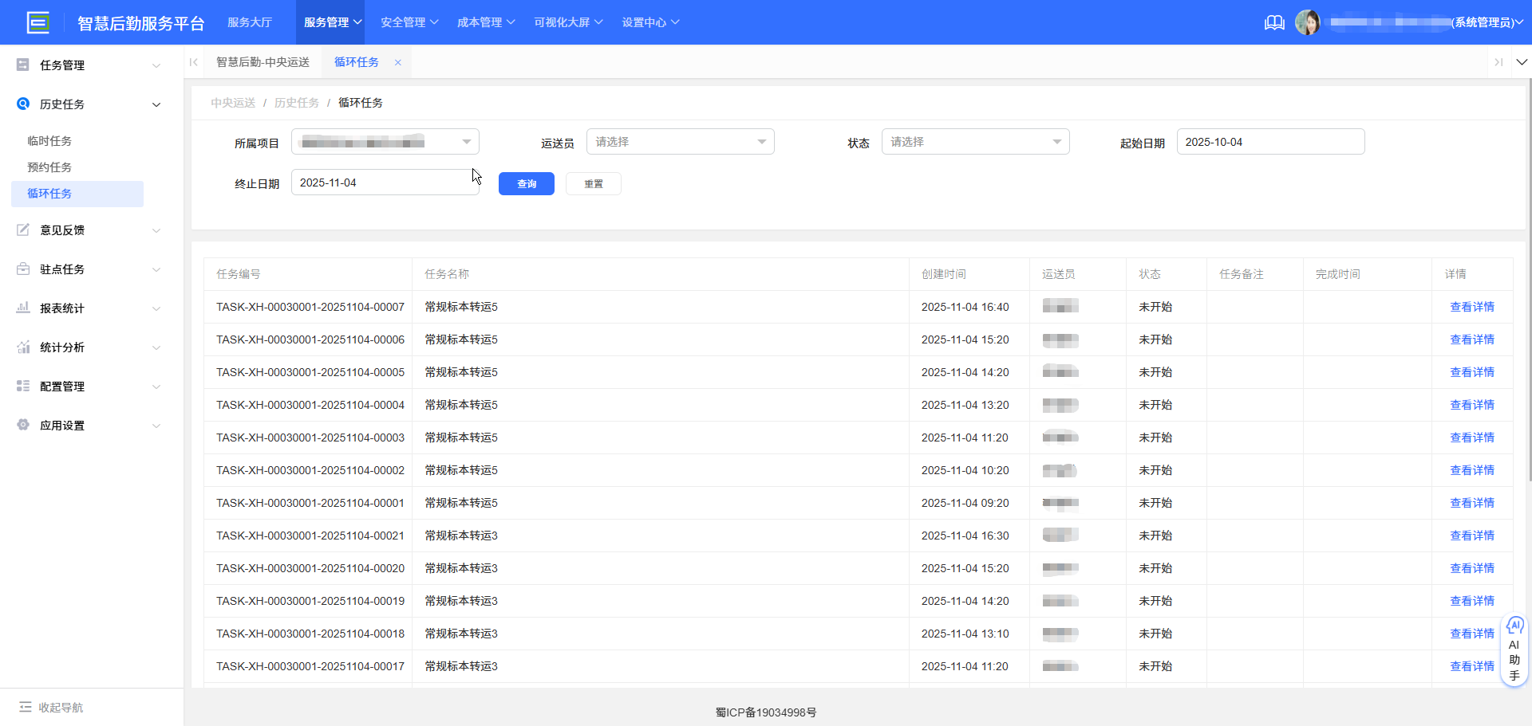1532x726 pixels.
Task: Click the 终止日期 end date field
Action: click(x=385, y=182)
